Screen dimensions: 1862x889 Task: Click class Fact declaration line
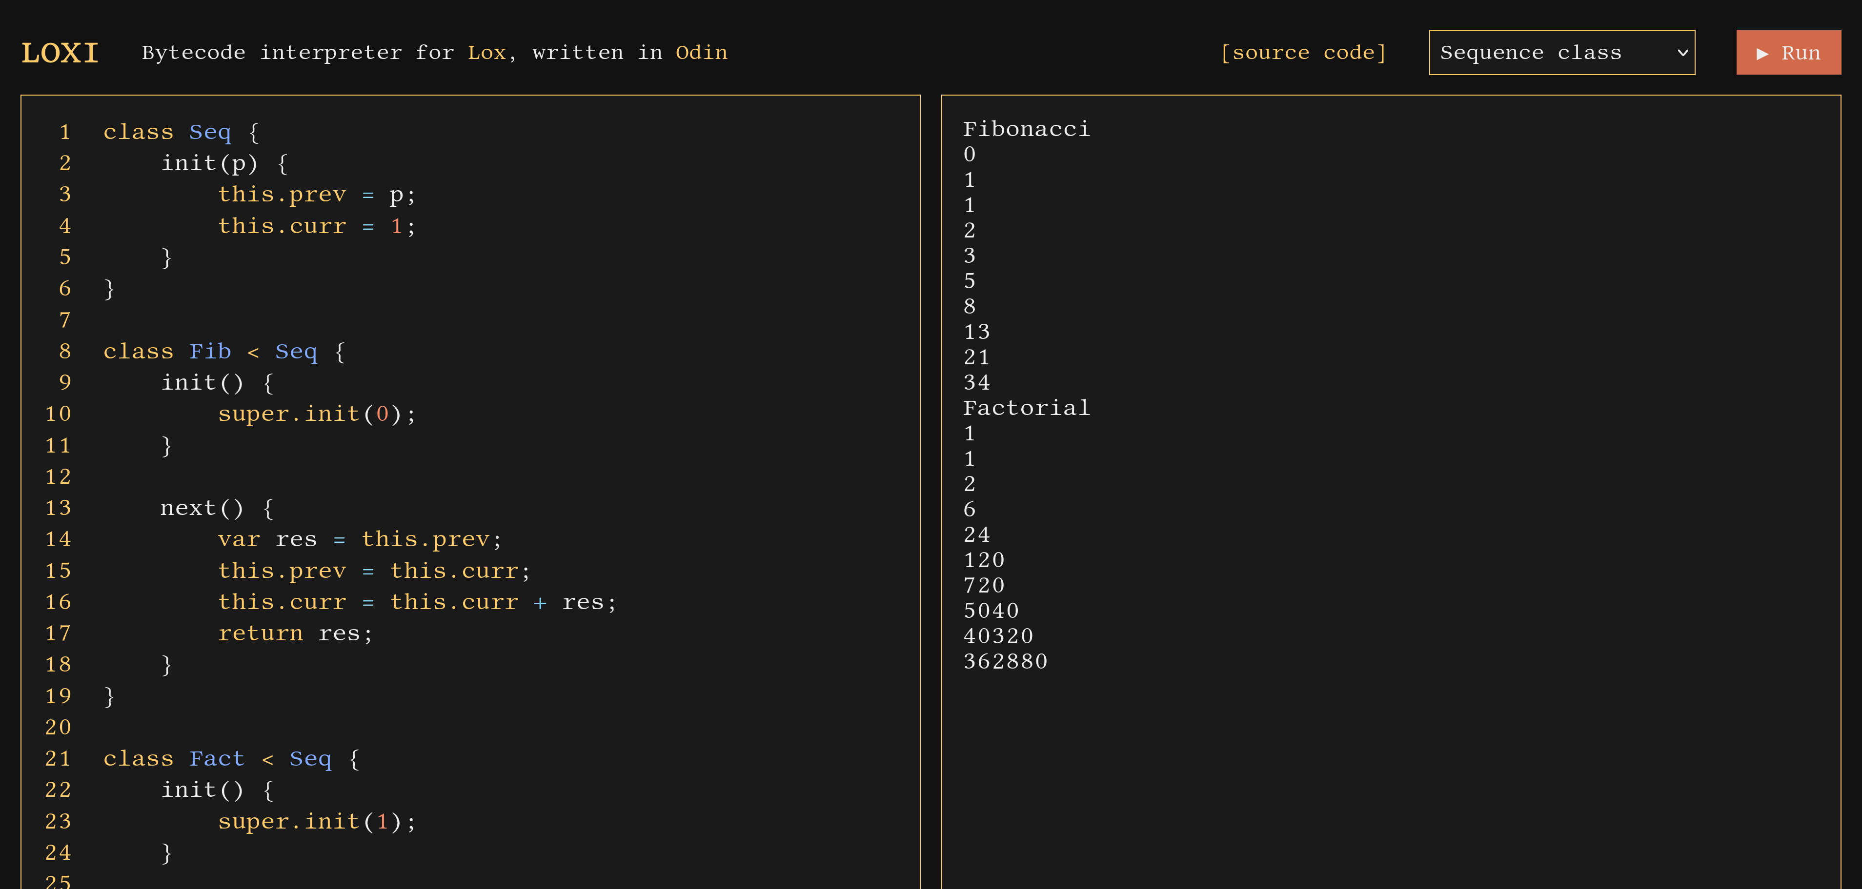(231, 758)
